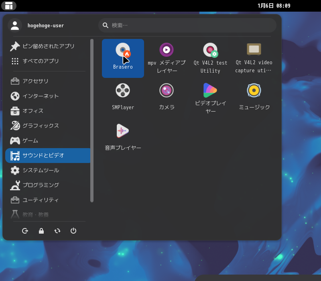This screenshot has height=281, width=321.
Task: Select the プログラミング category
Action: [x=48, y=185]
